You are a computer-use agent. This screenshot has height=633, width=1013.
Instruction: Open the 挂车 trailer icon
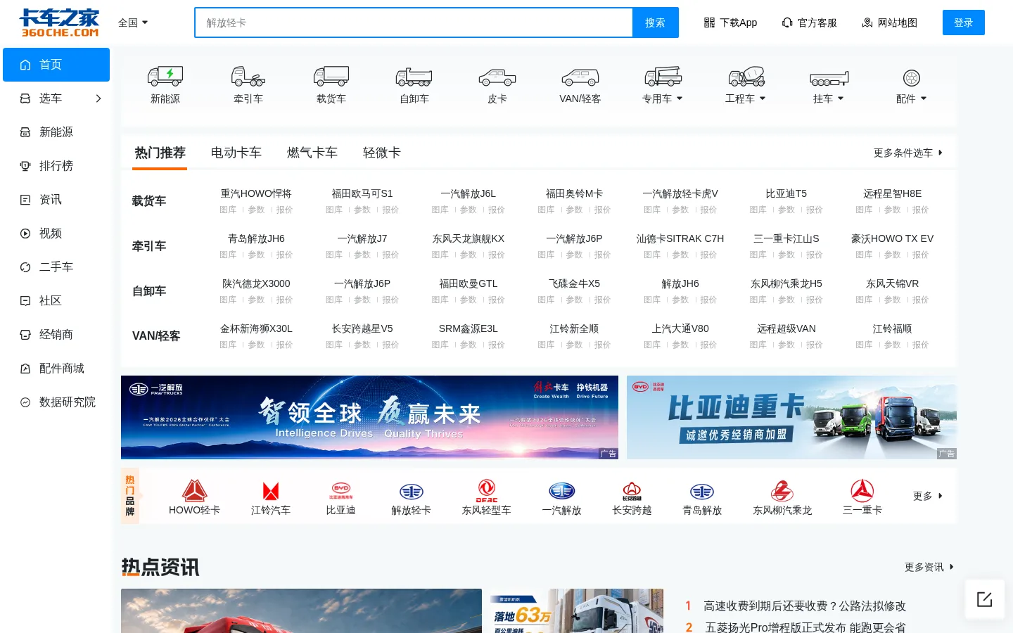coord(829,78)
